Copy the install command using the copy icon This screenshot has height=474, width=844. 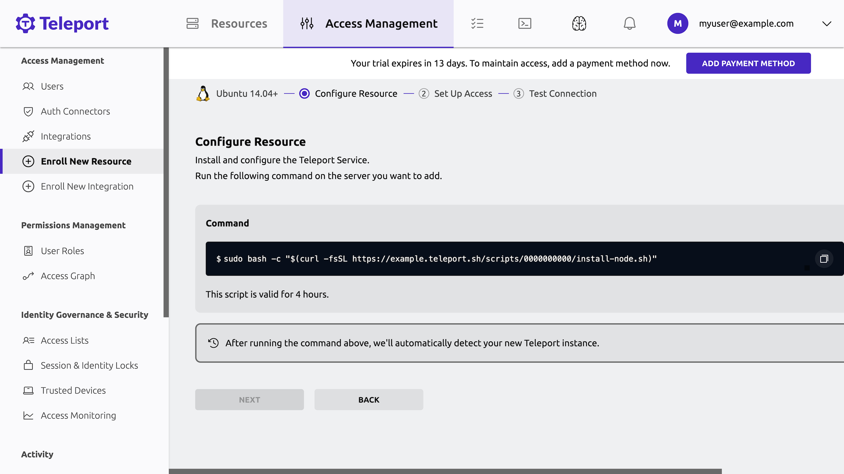824,259
